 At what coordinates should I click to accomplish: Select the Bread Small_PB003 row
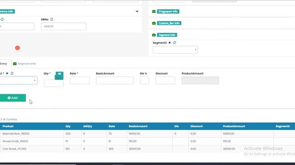[147, 141]
